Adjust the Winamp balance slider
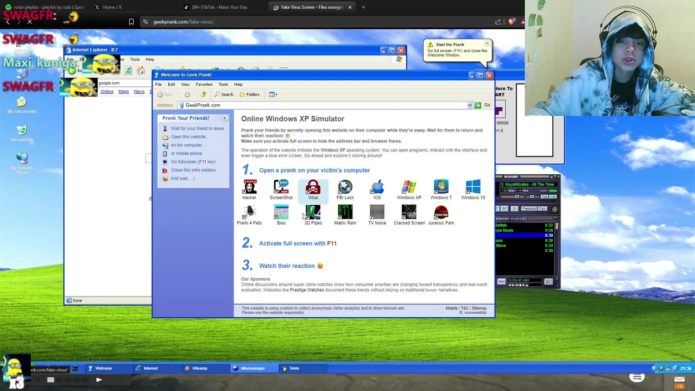Image resolution: width=695 pixels, height=391 pixels. (532, 197)
